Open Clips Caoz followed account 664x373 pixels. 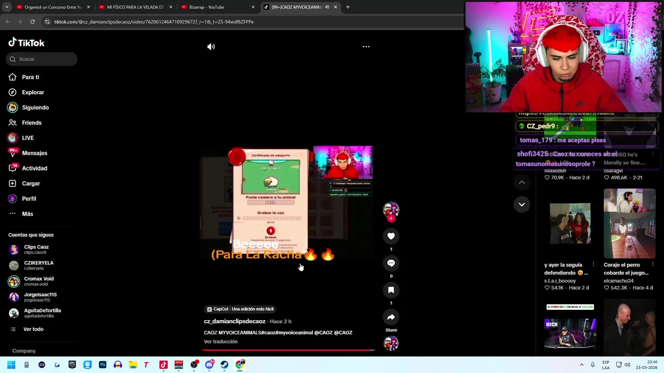(x=36, y=249)
